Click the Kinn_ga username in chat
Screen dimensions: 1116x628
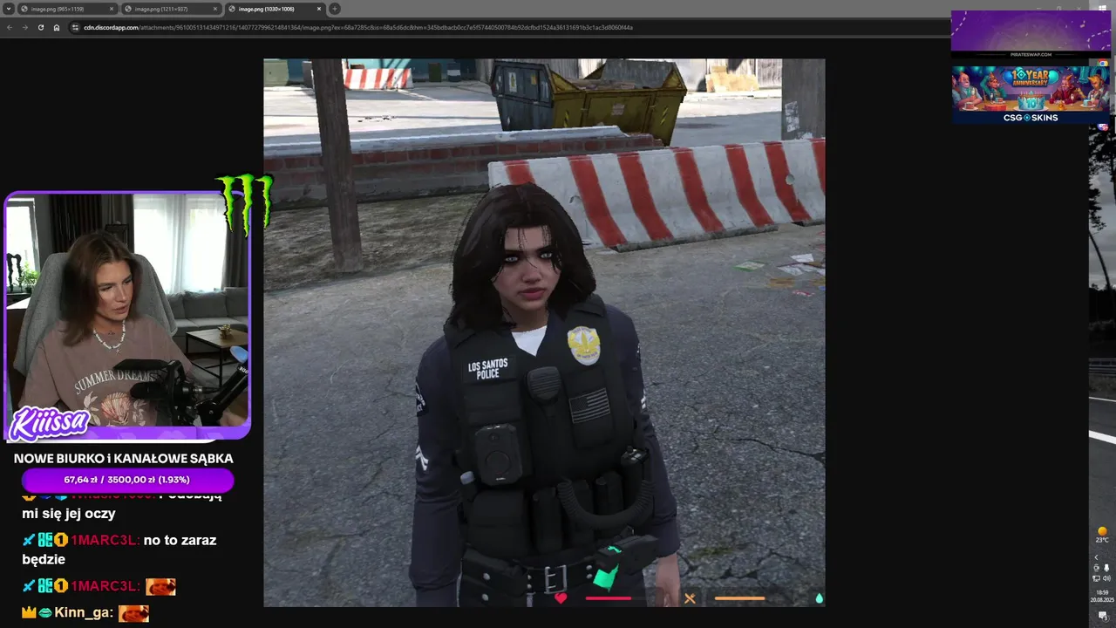(84, 613)
